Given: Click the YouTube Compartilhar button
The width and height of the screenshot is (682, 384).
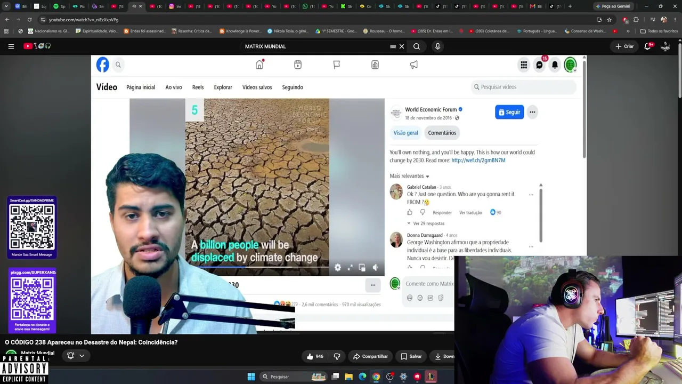Looking at the screenshot, I should point(370,356).
